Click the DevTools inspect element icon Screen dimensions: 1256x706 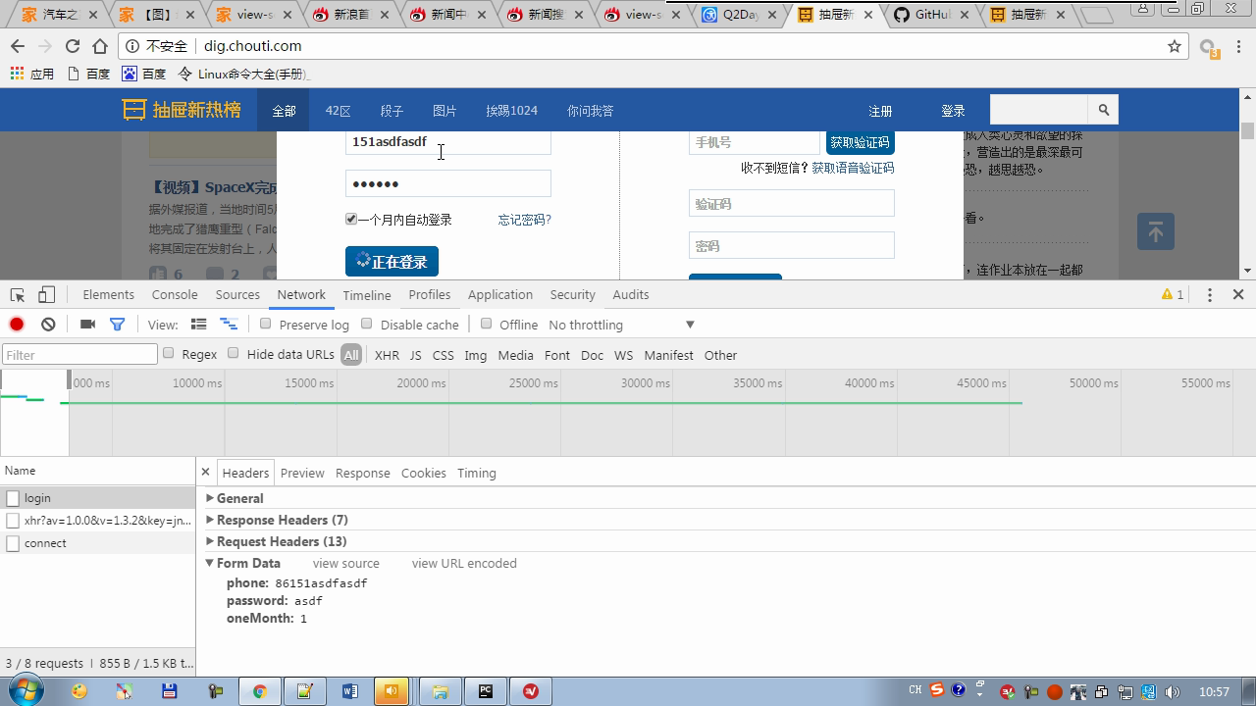point(18,295)
